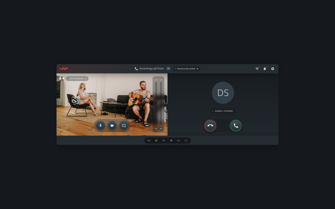The height and width of the screenshot is (209, 335).
Task: Click the red waveform app logo
Action: [64, 69]
